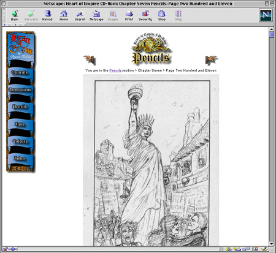Reload the page with Reload icon
Screen dimensions: 276x253
[x=47, y=16]
